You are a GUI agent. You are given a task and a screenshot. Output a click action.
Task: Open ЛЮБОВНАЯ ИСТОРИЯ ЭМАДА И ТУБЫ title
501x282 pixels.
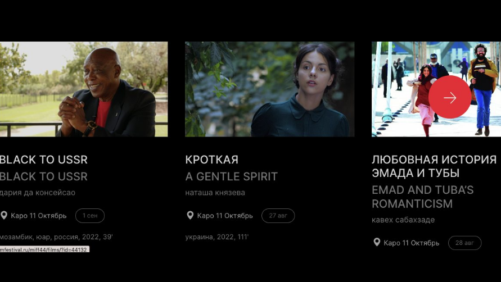point(434,166)
